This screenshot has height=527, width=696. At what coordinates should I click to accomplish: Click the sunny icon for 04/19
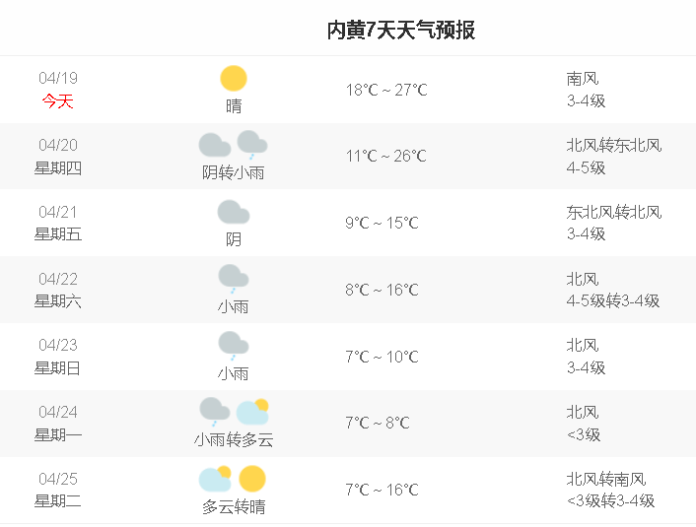click(x=234, y=79)
